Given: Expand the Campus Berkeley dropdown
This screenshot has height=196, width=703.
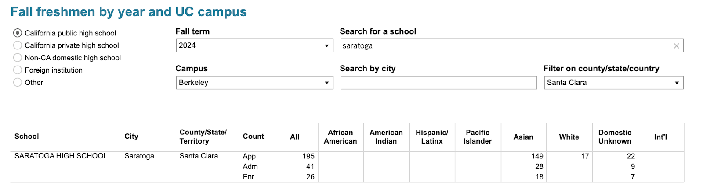Looking at the screenshot, I should pos(254,83).
